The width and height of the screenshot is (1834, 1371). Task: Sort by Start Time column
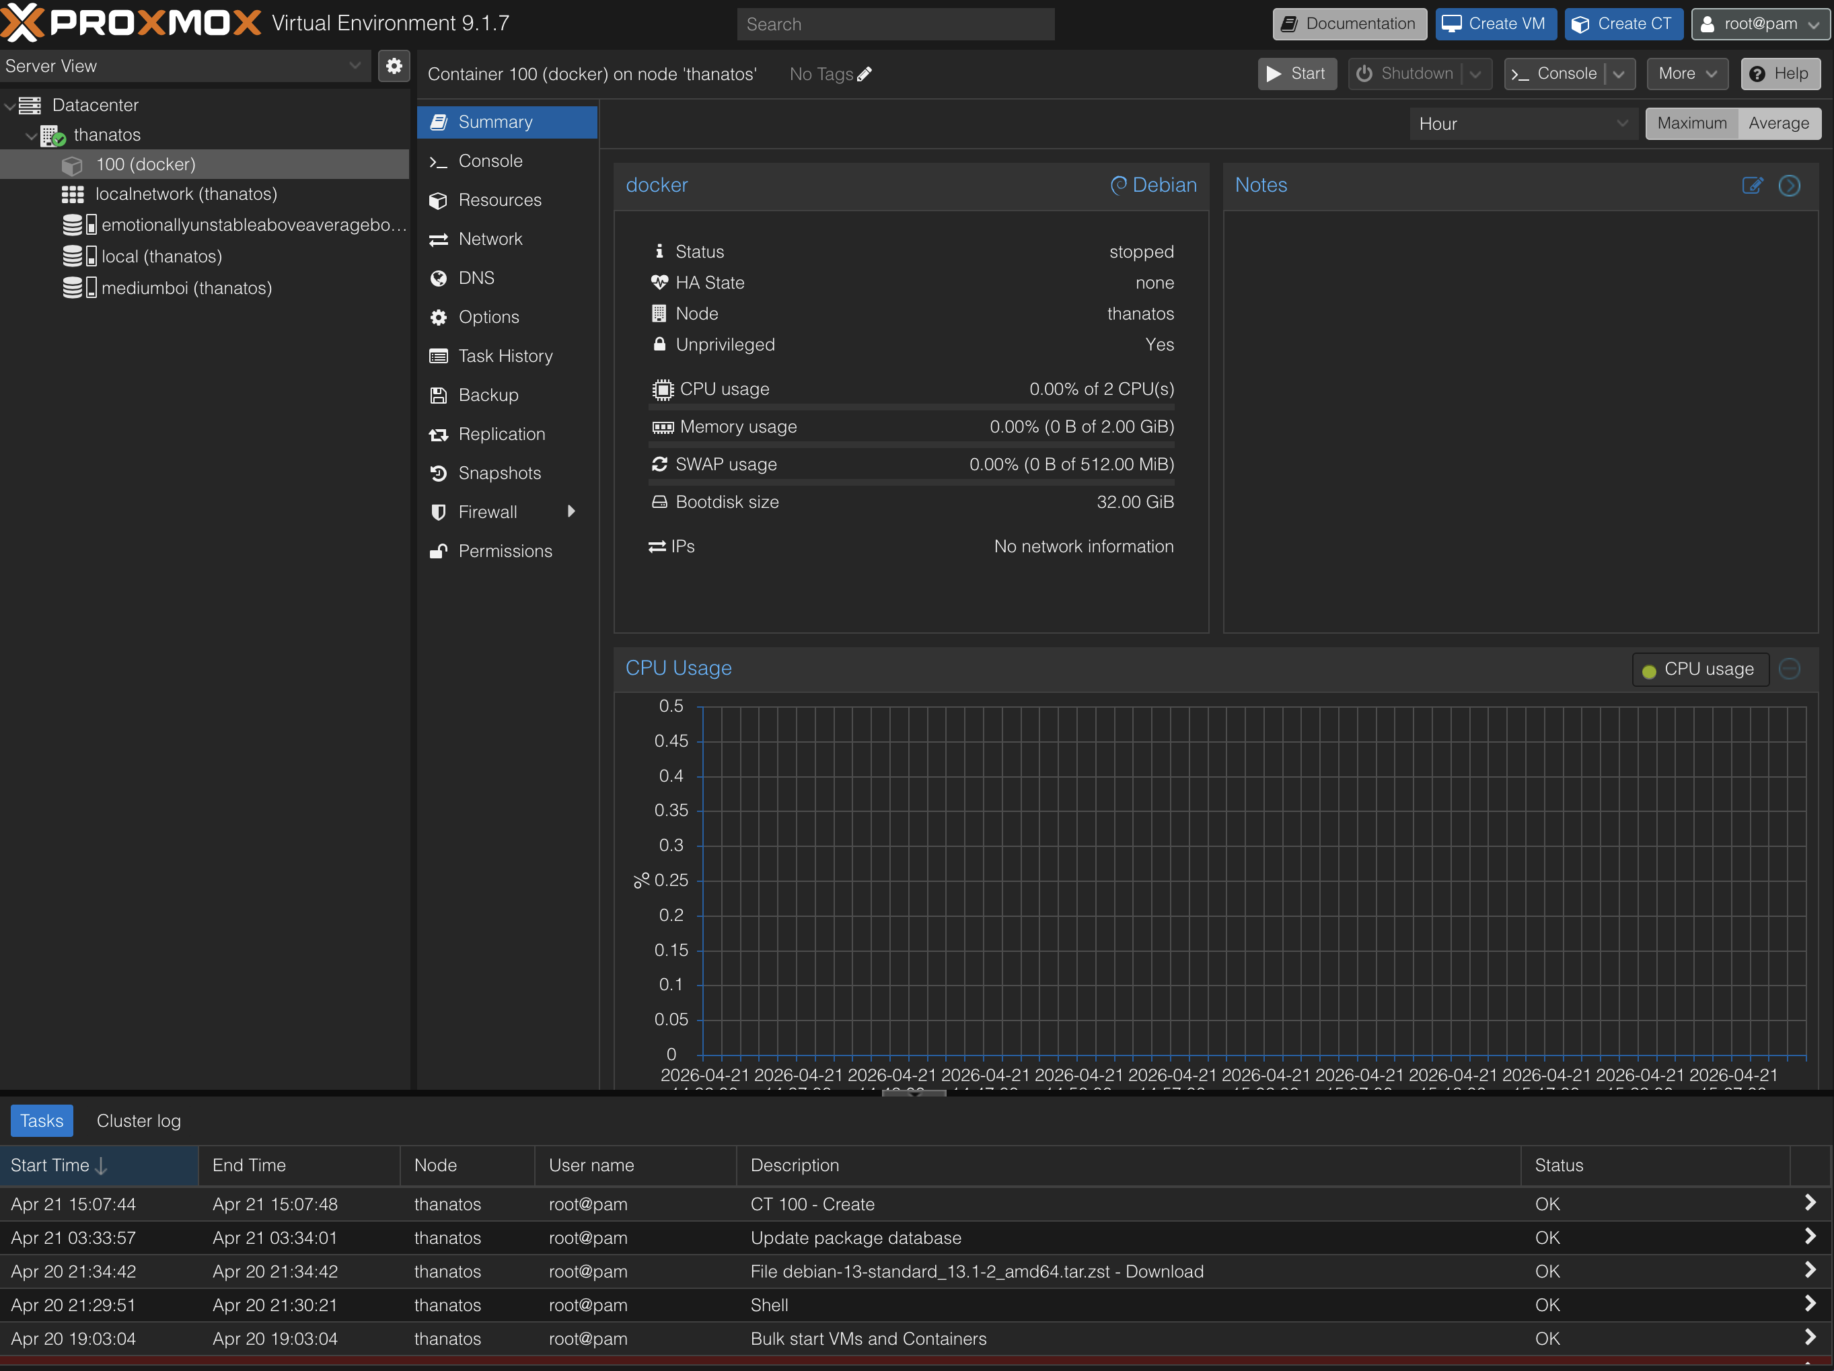99,1165
